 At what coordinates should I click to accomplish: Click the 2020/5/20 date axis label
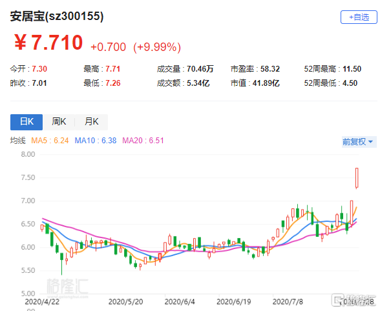click(x=125, y=302)
